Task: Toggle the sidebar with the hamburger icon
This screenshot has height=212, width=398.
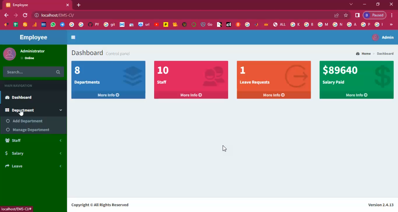Action: click(x=73, y=37)
